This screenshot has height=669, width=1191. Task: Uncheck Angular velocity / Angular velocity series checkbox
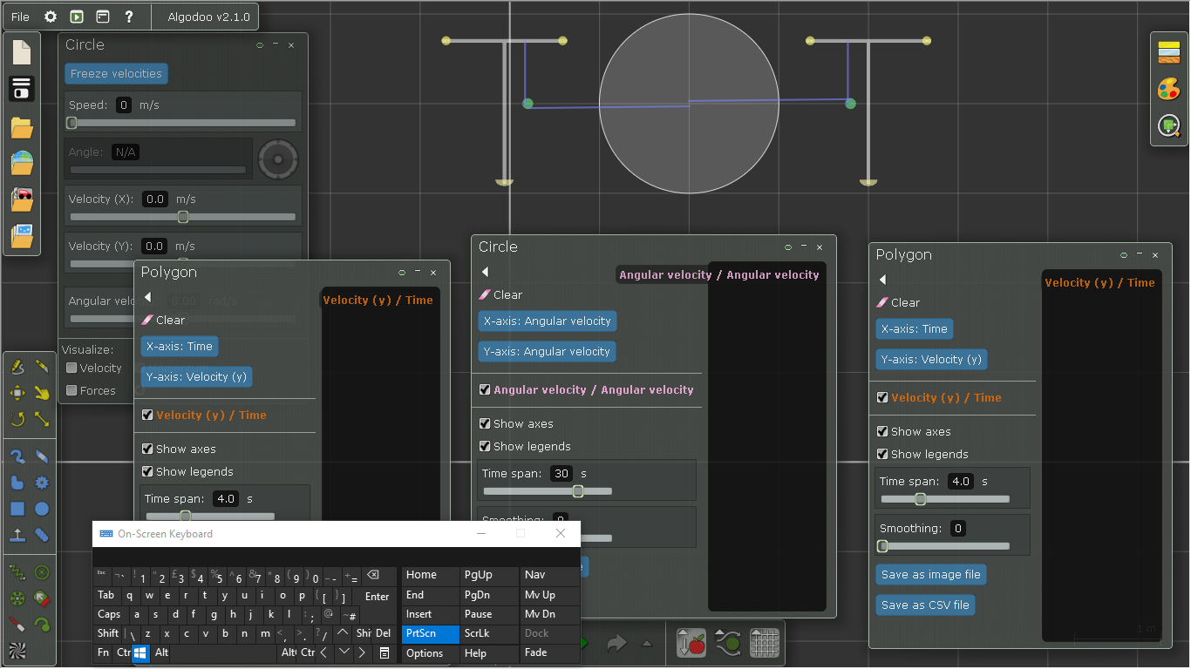tap(485, 389)
